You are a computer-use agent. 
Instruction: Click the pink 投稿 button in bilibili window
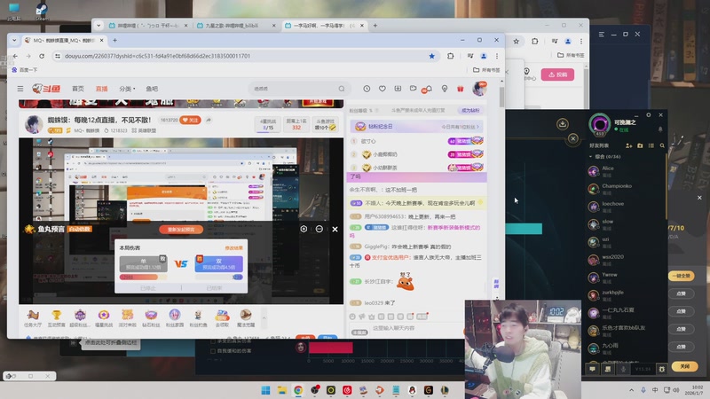(557, 74)
